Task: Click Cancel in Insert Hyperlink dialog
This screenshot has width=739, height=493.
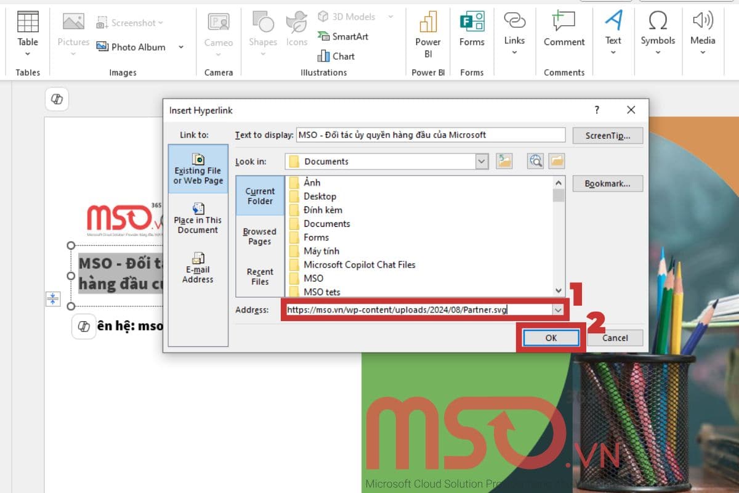Action: (x=615, y=338)
